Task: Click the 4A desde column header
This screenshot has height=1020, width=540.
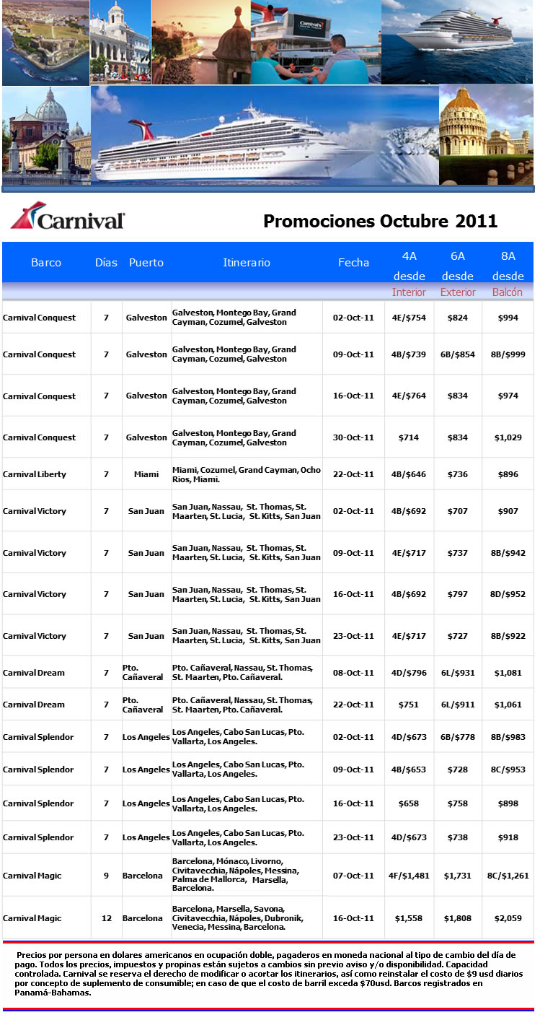Action: pyautogui.click(x=410, y=266)
